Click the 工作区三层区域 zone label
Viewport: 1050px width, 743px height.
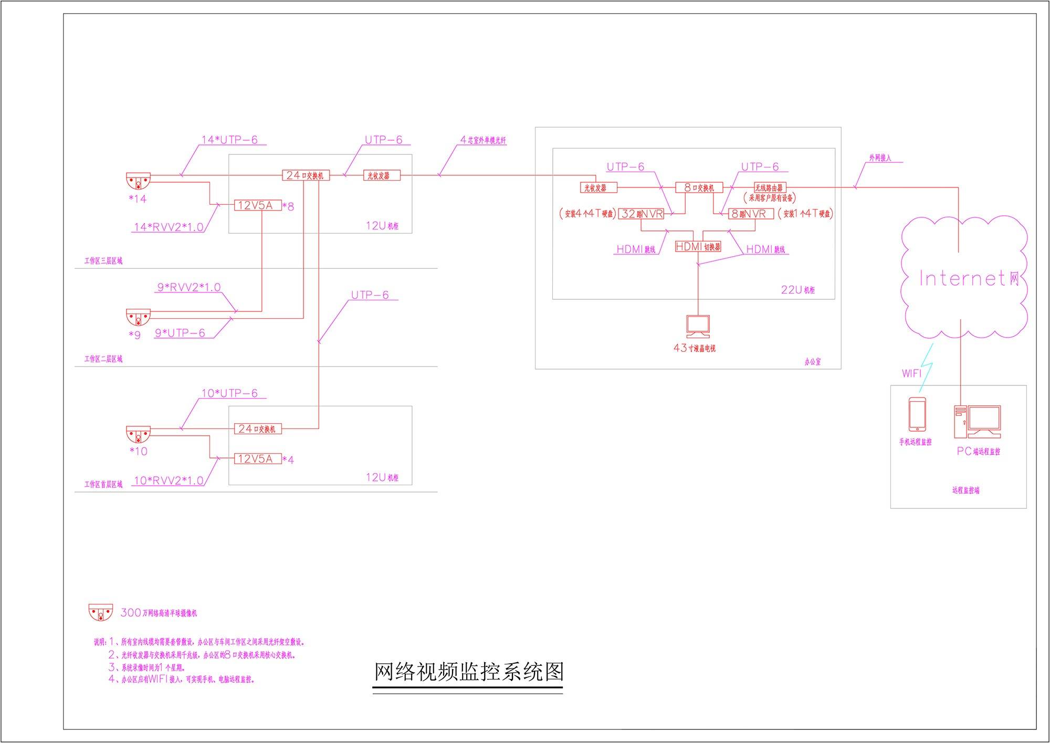point(103,261)
